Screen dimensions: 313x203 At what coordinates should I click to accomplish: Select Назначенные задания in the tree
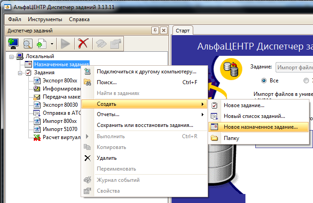click(62, 64)
